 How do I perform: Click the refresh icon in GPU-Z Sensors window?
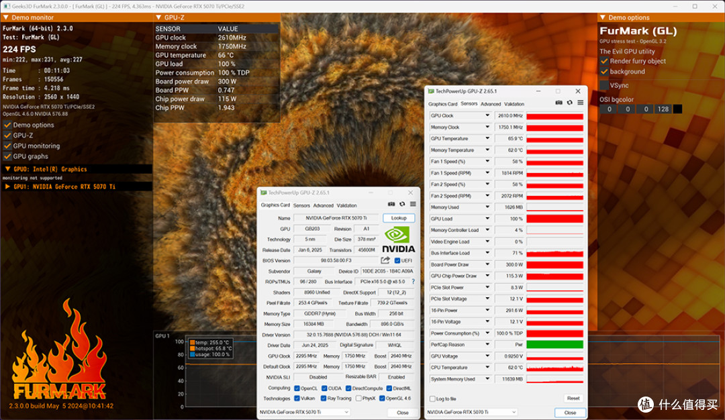pyautogui.click(x=570, y=103)
